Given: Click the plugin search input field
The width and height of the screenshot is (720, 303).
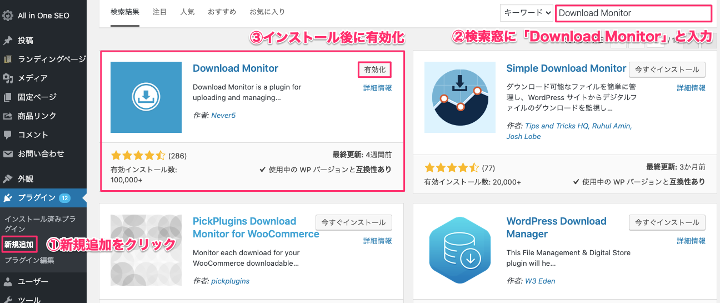Looking at the screenshot, I should pos(633,13).
